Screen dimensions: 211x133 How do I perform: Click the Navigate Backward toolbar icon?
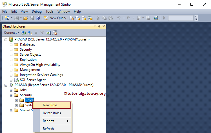pos(139,18)
